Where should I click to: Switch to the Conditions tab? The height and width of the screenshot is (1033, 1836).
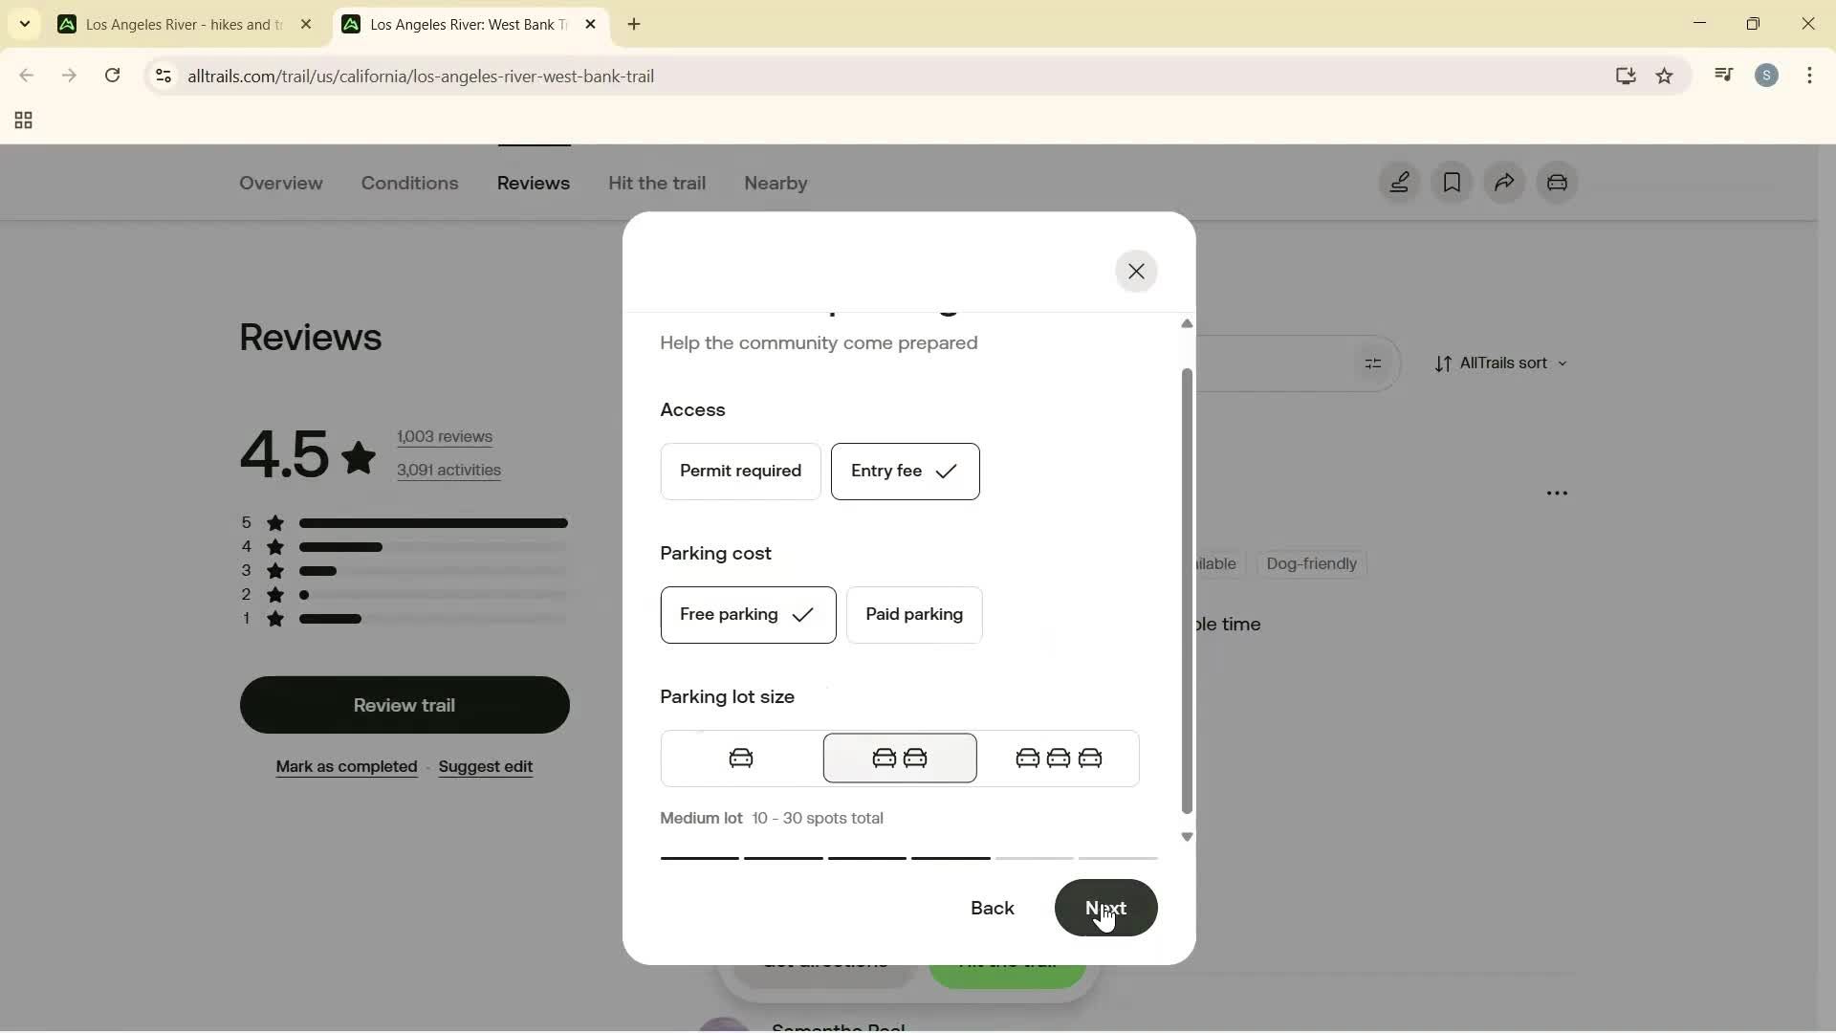pyautogui.click(x=409, y=183)
